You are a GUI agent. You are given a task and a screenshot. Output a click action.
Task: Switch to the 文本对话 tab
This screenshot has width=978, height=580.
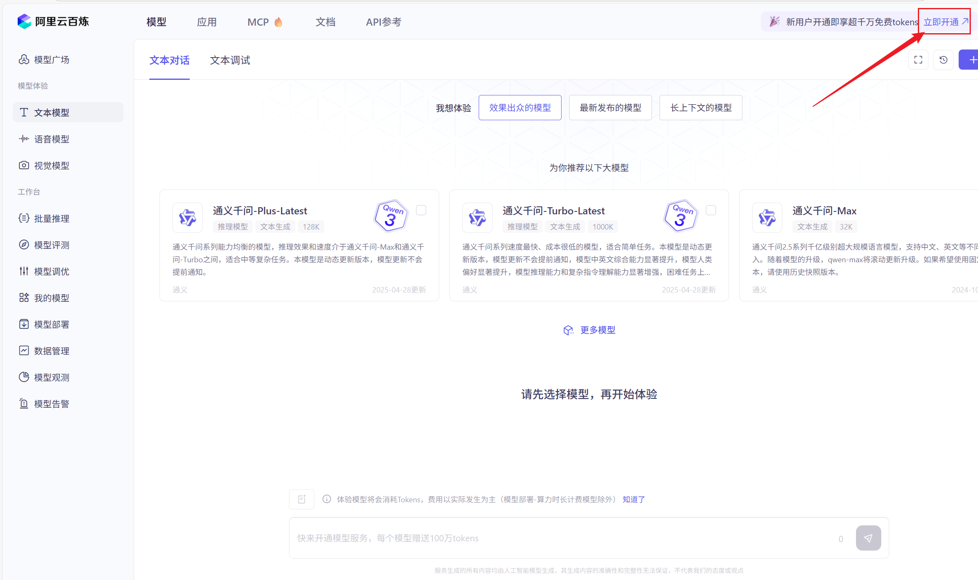click(x=170, y=60)
